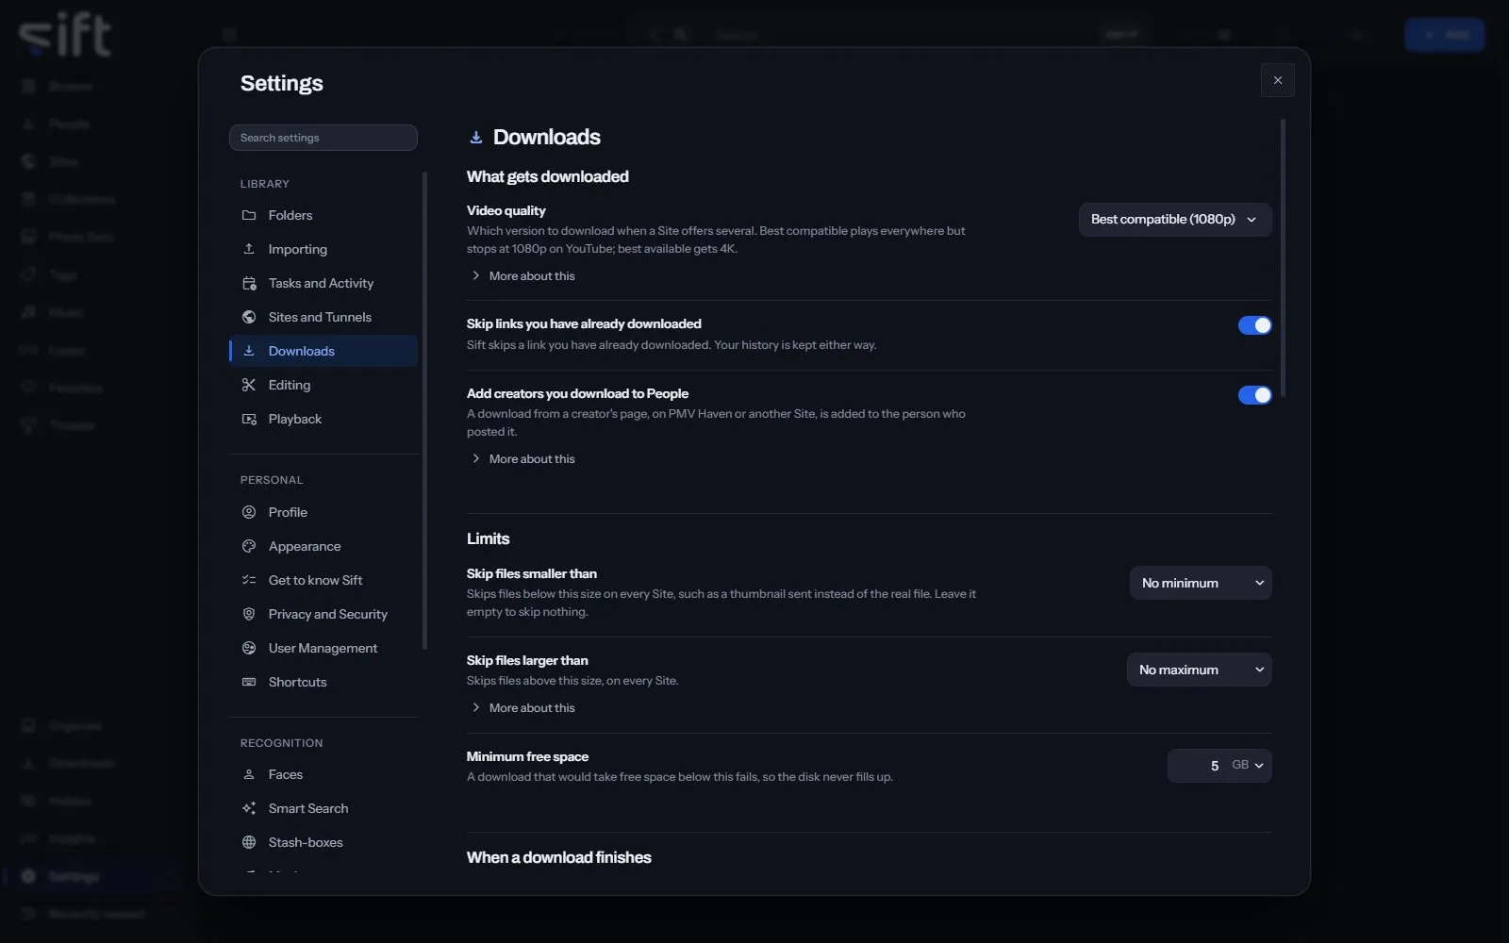
Task: Click the Profile person-circle icon
Action: pyautogui.click(x=249, y=512)
